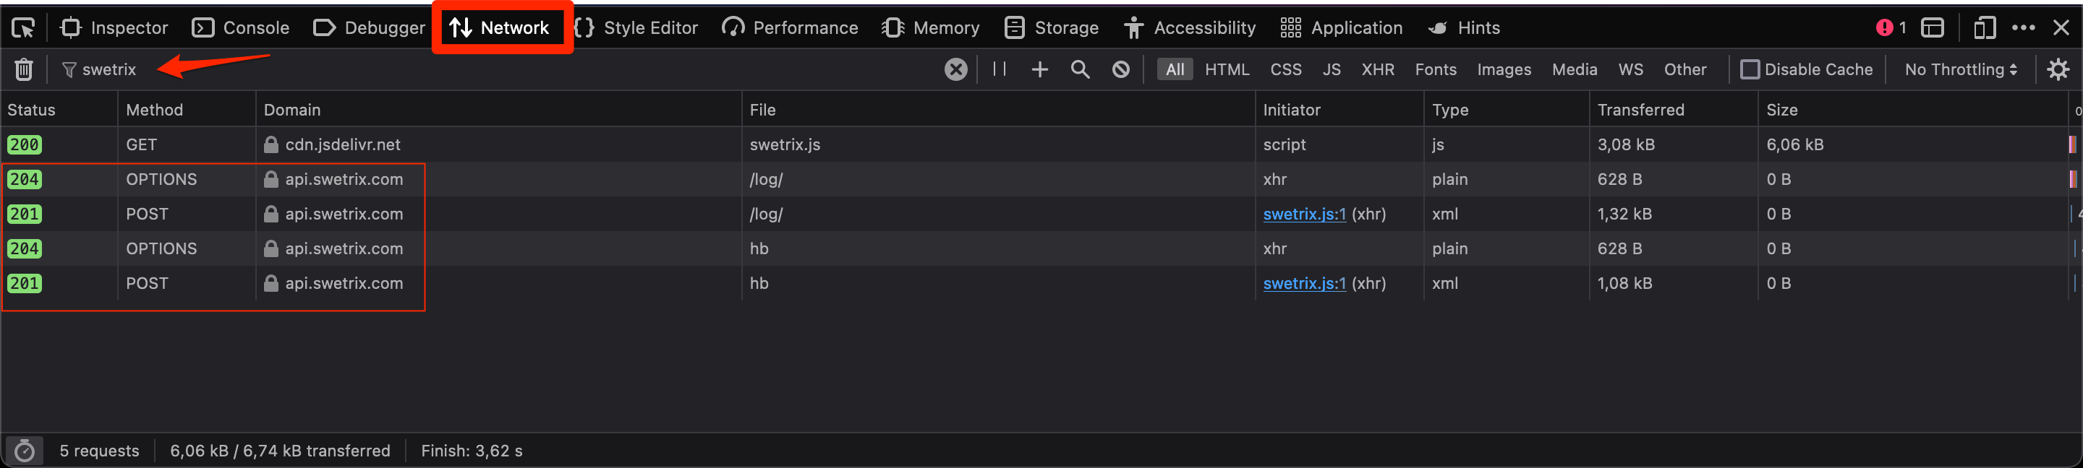The image size is (2083, 468).
Task: Open the error count badge
Action: (x=1890, y=28)
